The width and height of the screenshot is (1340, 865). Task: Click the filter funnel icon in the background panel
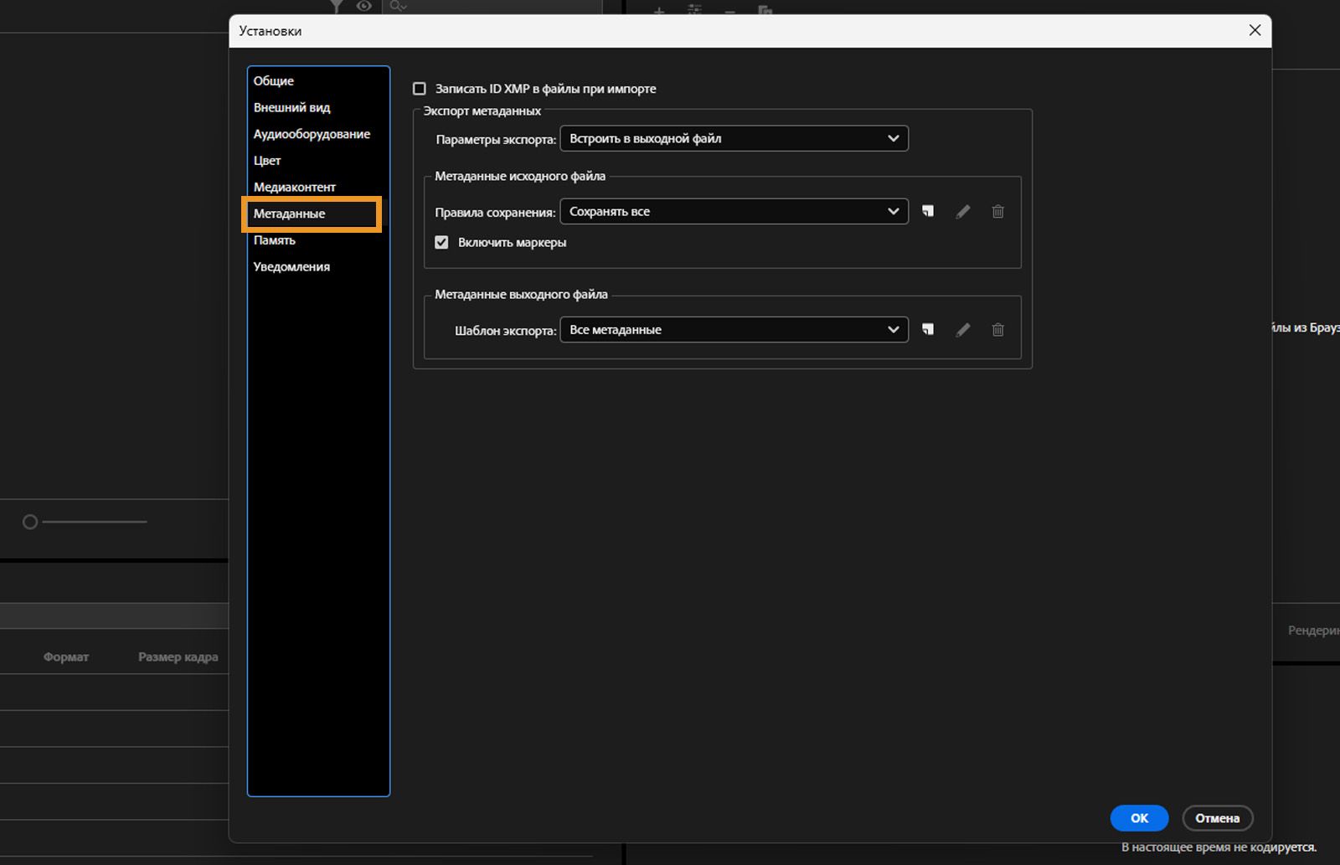tap(336, 6)
